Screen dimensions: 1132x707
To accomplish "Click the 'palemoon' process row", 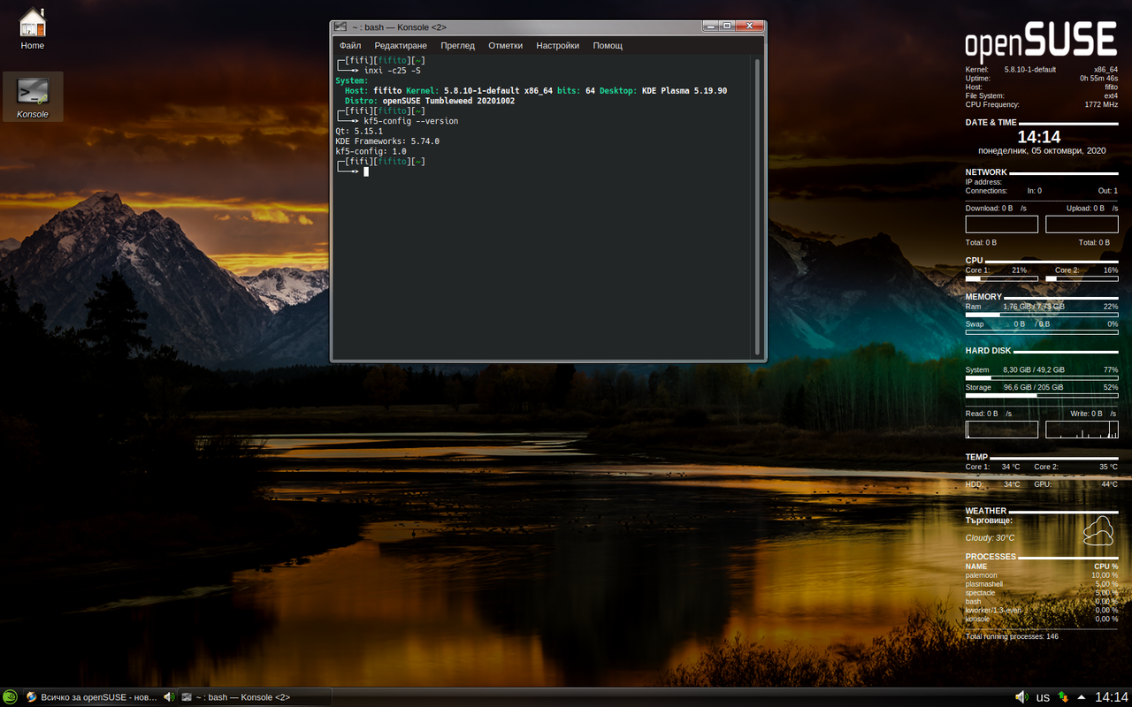I will coord(1042,575).
